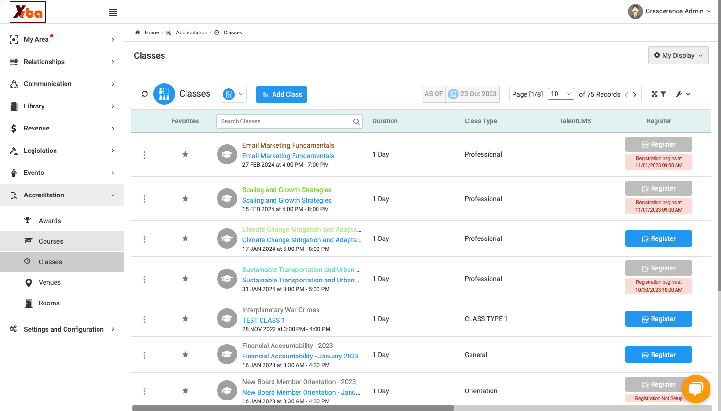The height and width of the screenshot is (411, 721).
Task: Open the wrench tools menu
Action: (683, 94)
